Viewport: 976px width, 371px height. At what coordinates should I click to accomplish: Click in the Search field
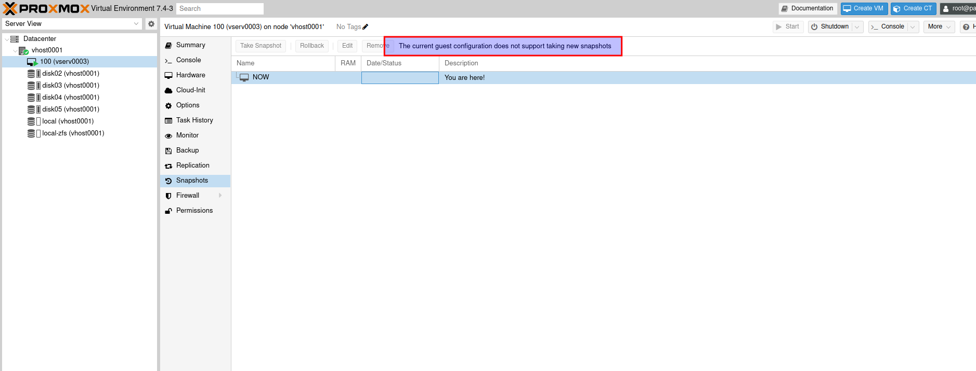219,9
